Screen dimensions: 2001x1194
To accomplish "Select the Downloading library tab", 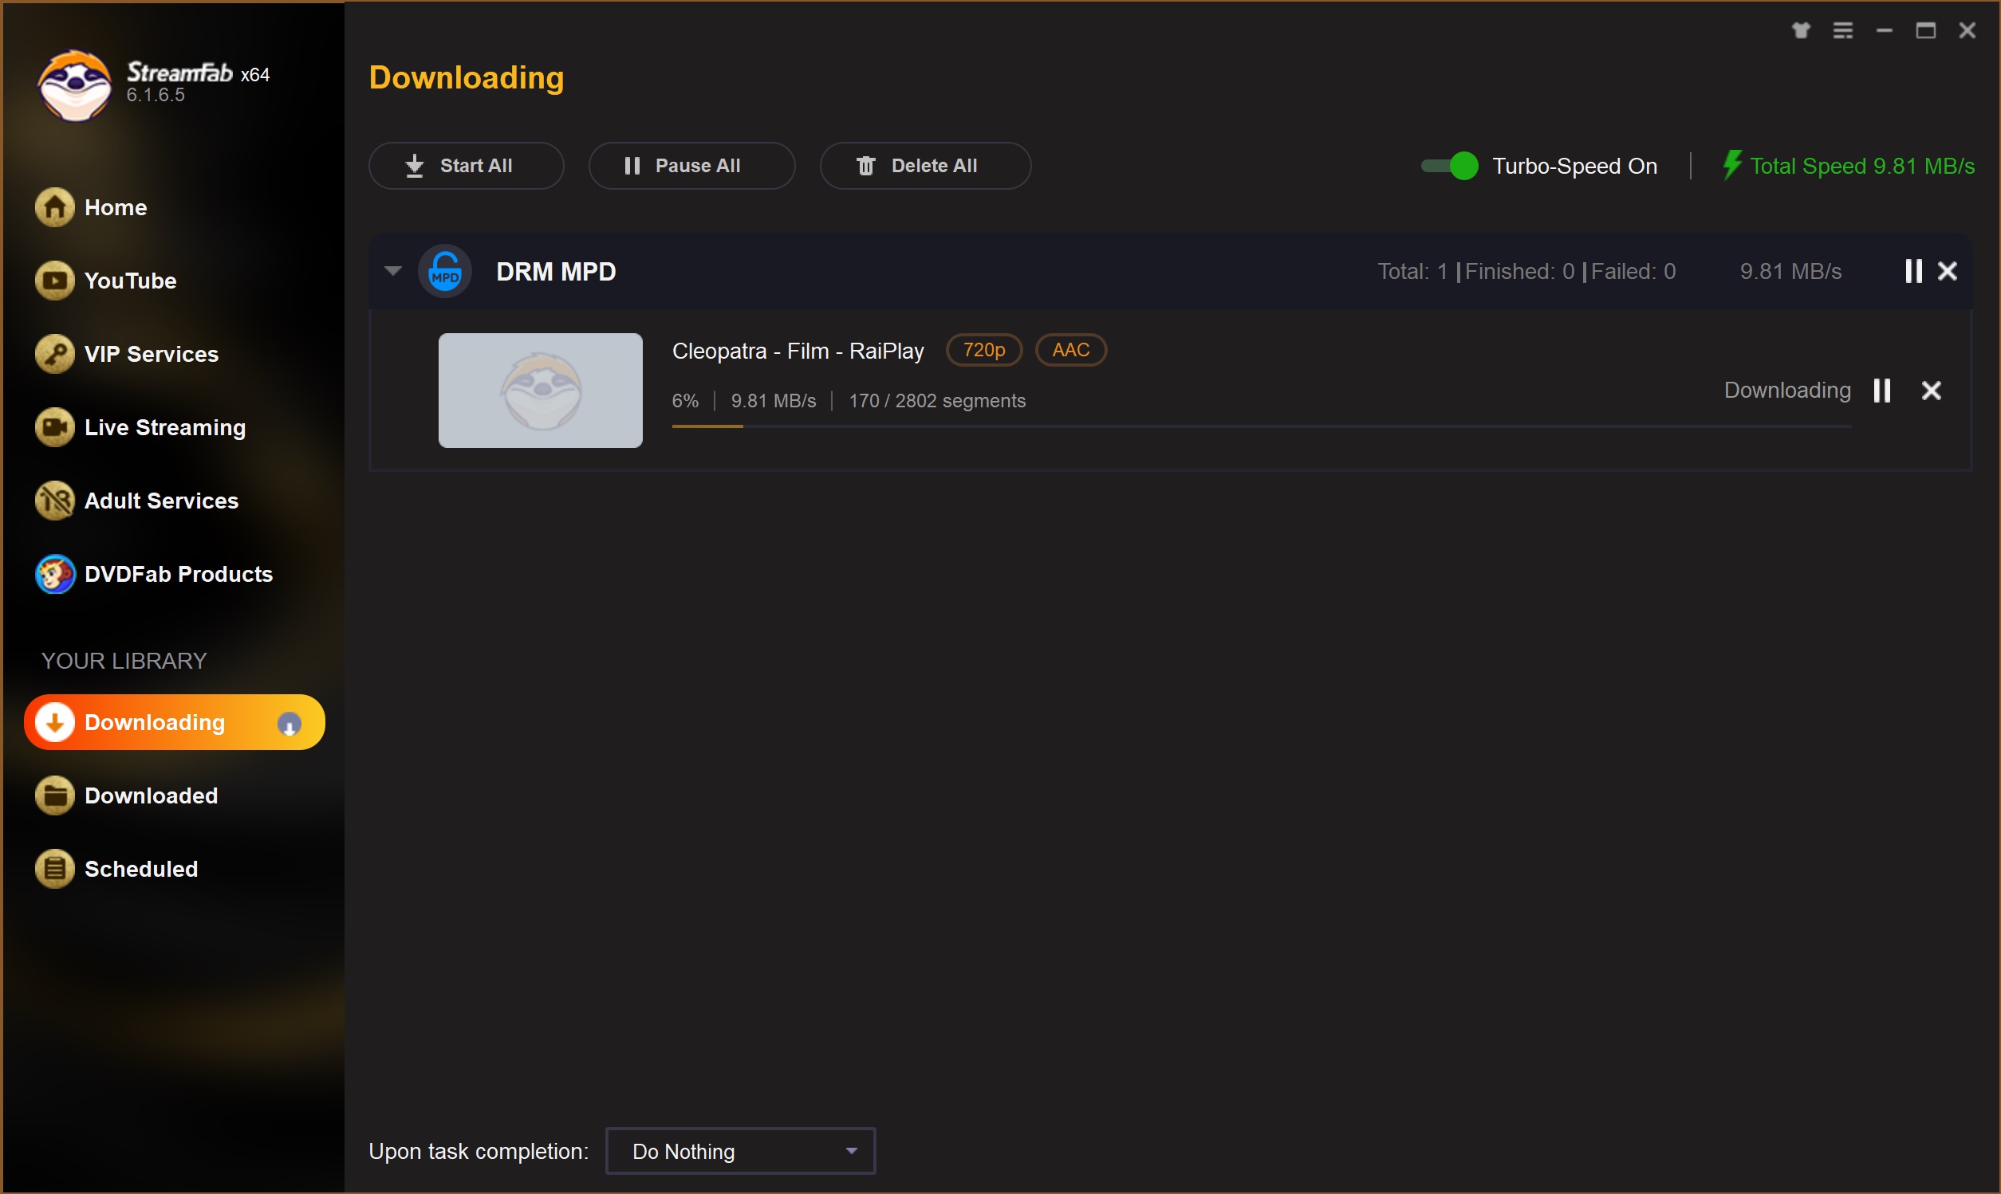I will [x=175, y=722].
